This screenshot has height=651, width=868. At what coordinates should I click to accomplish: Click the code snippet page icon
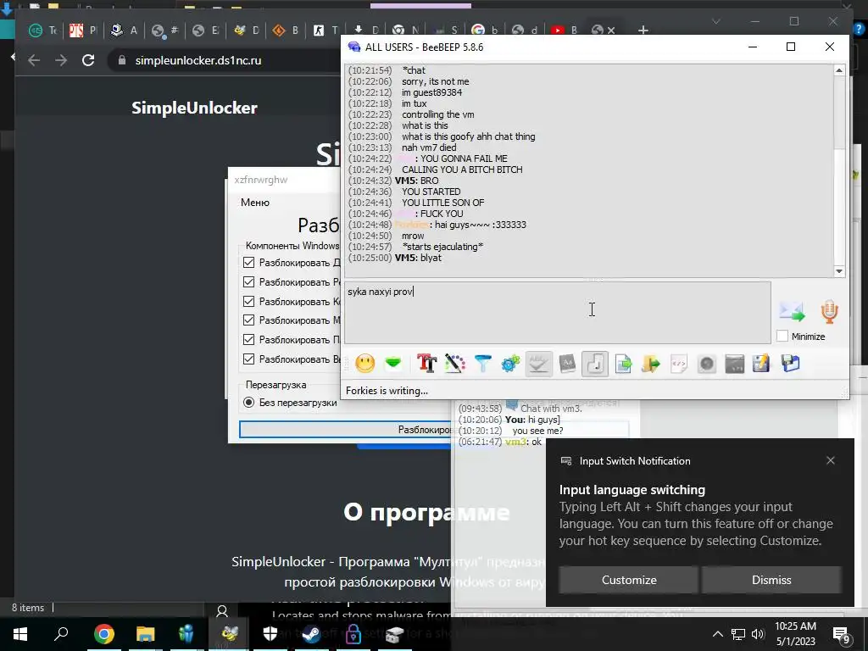(679, 364)
